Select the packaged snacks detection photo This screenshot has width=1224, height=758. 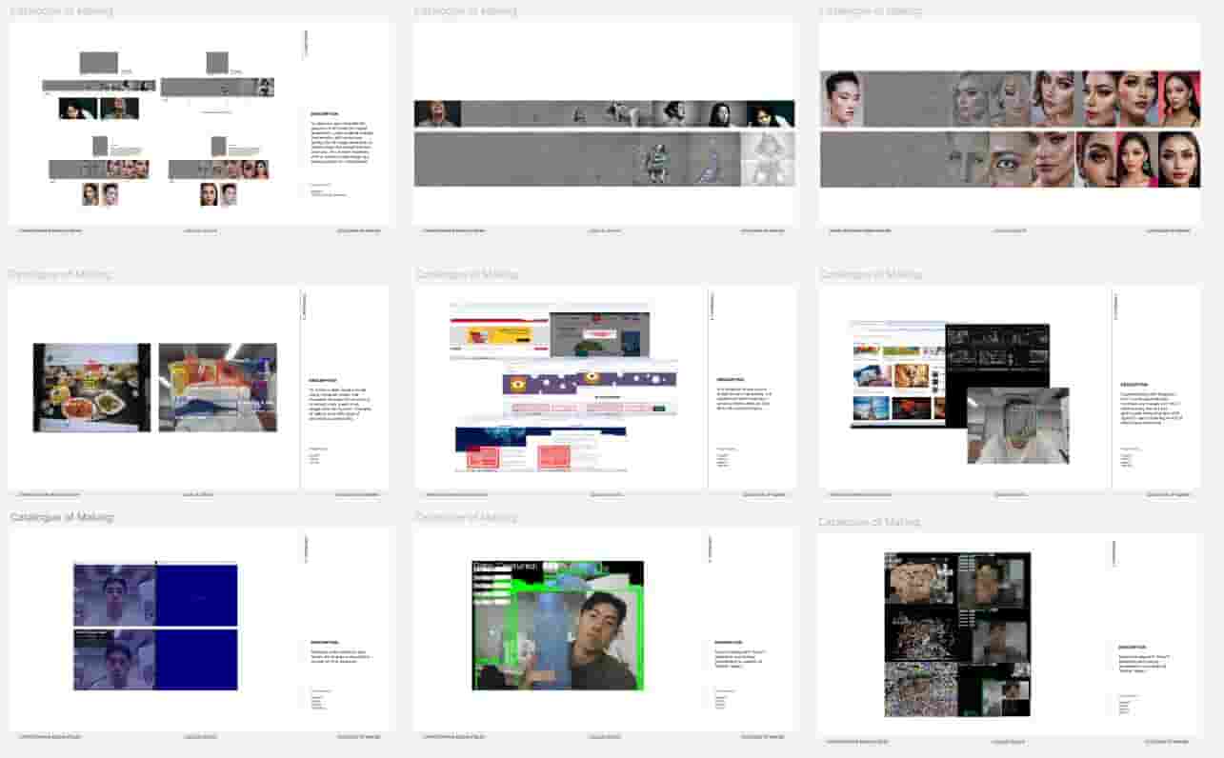[217, 388]
